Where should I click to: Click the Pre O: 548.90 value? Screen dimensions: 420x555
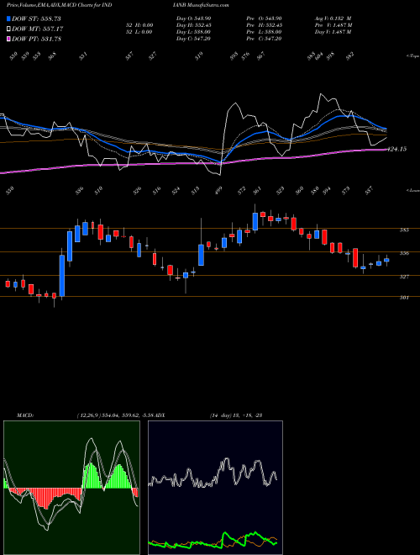(264, 18)
